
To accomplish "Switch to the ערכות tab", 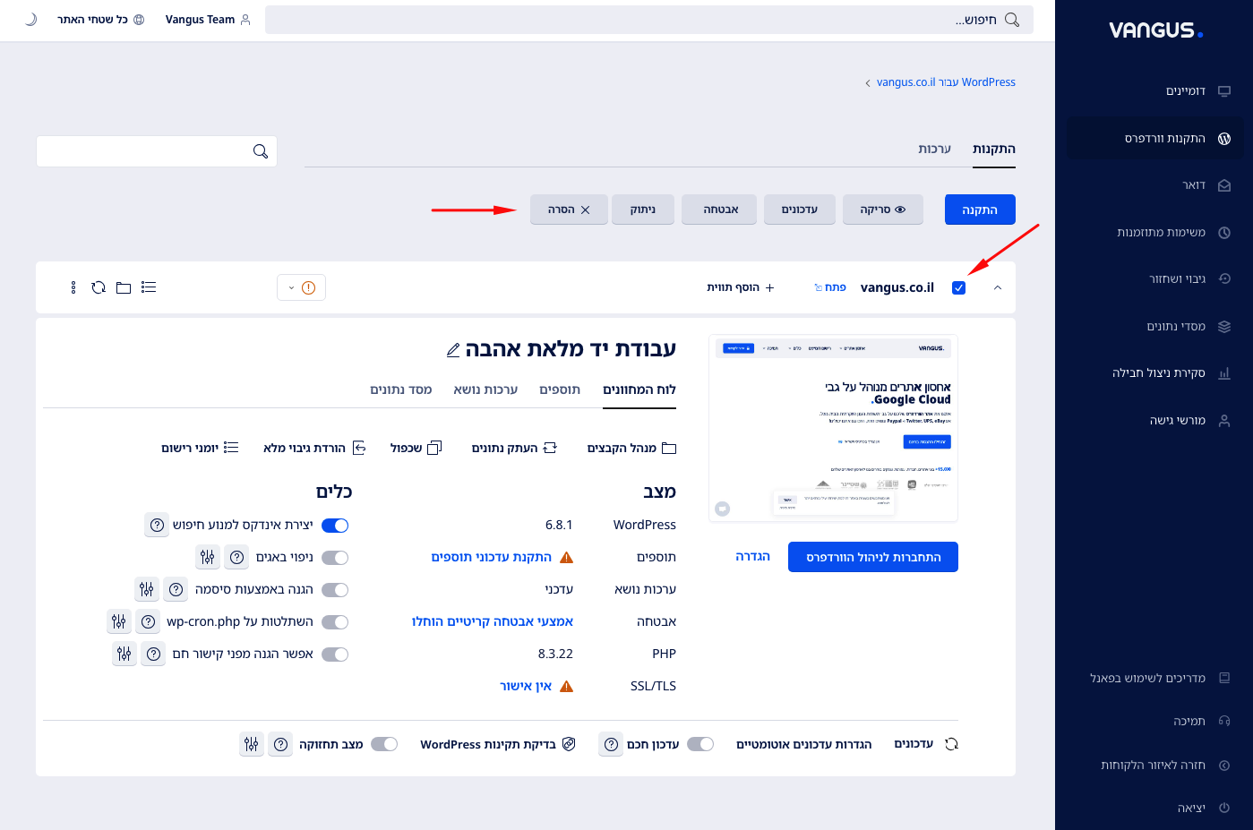I will pos(934,149).
